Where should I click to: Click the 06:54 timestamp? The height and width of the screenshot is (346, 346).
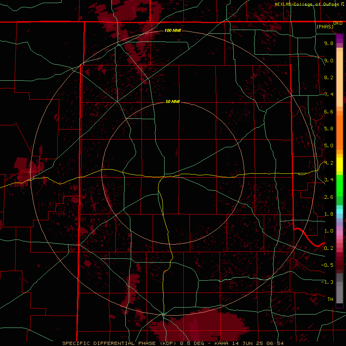[275, 343]
